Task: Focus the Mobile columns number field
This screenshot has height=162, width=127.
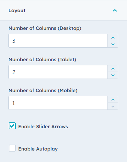Action: [58, 103]
